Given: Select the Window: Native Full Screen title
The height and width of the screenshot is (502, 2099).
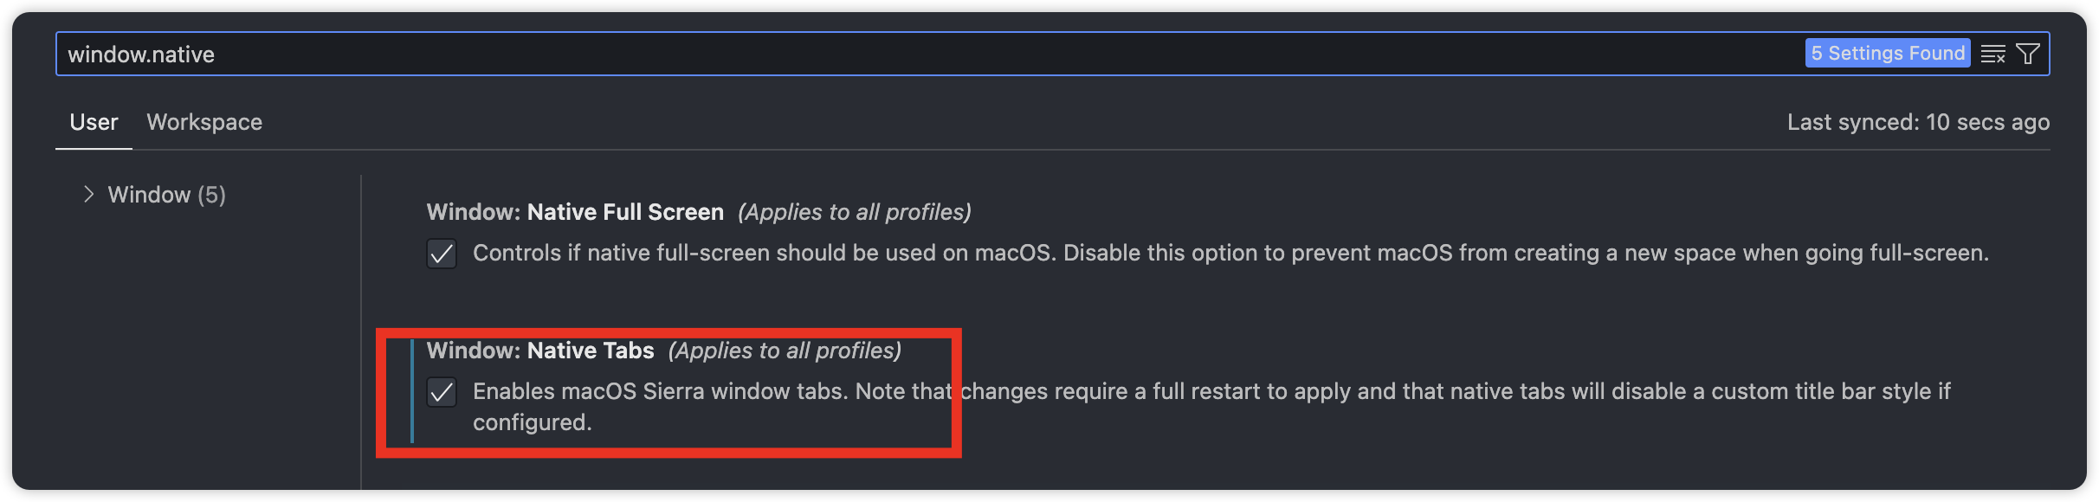Looking at the screenshot, I should [575, 212].
